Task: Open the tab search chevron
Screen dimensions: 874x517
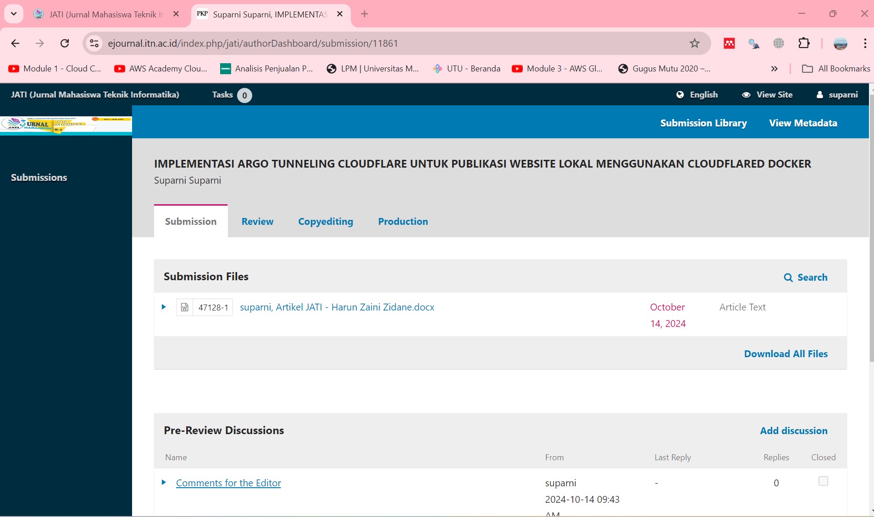Action: coord(14,14)
